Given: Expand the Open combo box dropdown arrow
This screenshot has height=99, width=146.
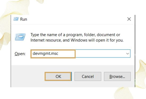Looking at the screenshot, I should [x=127, y=54].
